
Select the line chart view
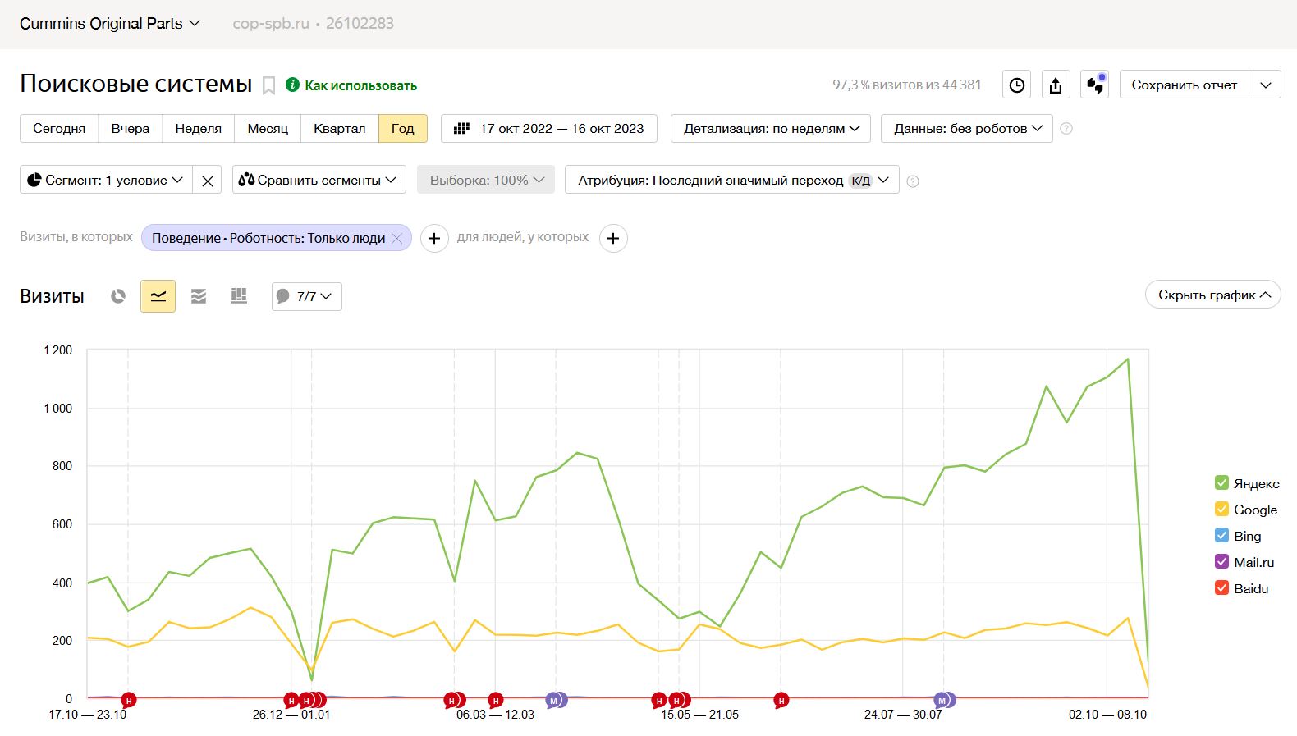[x=158, y=296]
